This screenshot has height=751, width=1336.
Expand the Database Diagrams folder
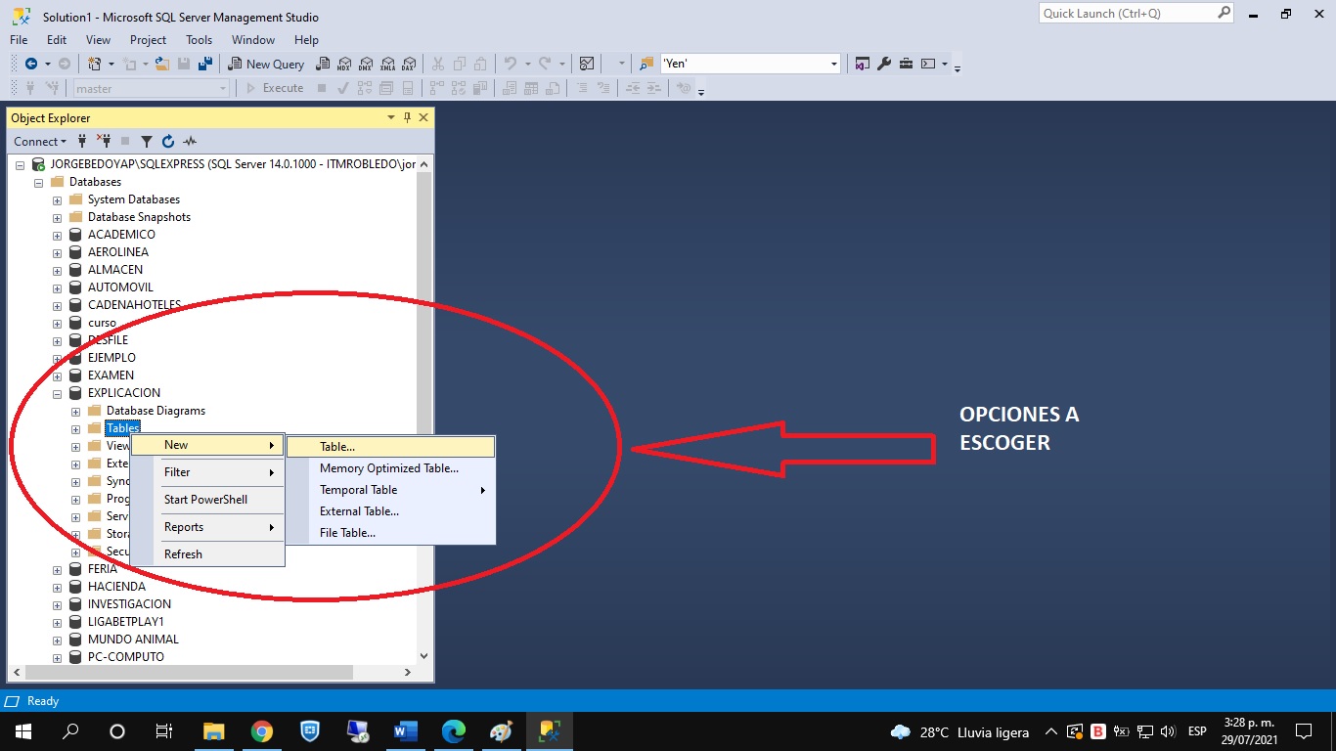point(76,411)
